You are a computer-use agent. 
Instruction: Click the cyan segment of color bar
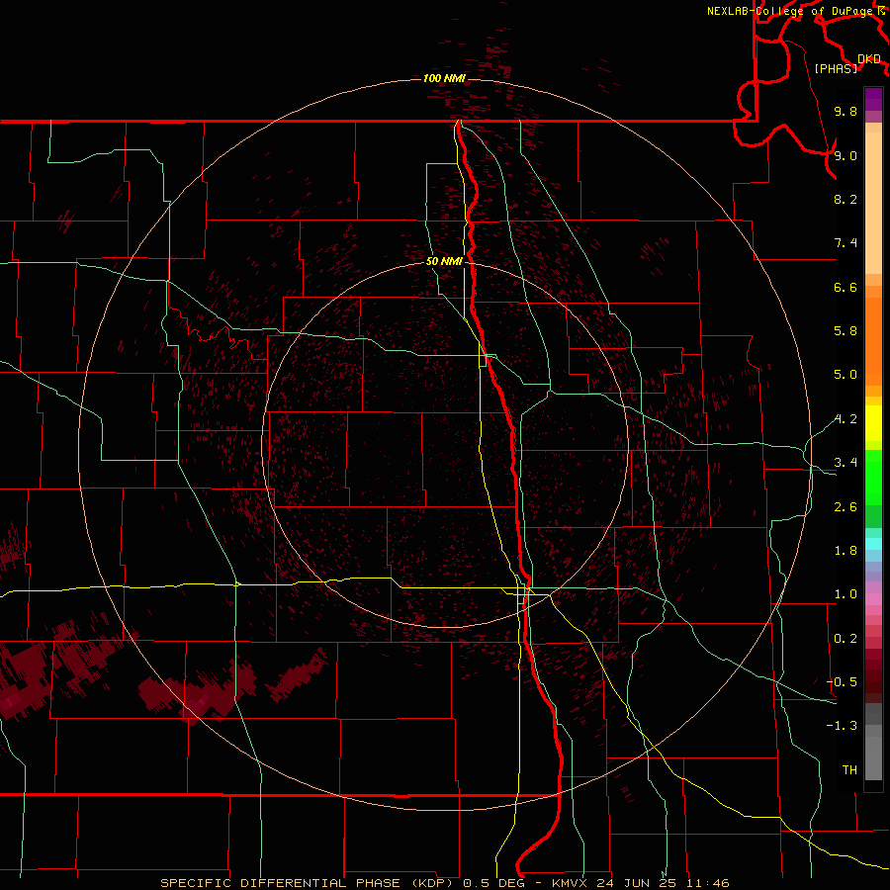(873, 544)
